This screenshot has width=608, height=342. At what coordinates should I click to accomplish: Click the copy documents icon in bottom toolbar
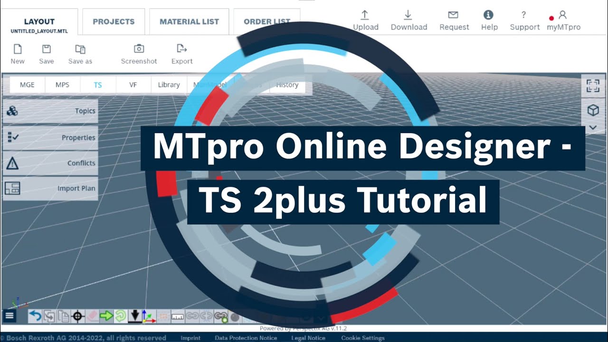click(64, 316)
